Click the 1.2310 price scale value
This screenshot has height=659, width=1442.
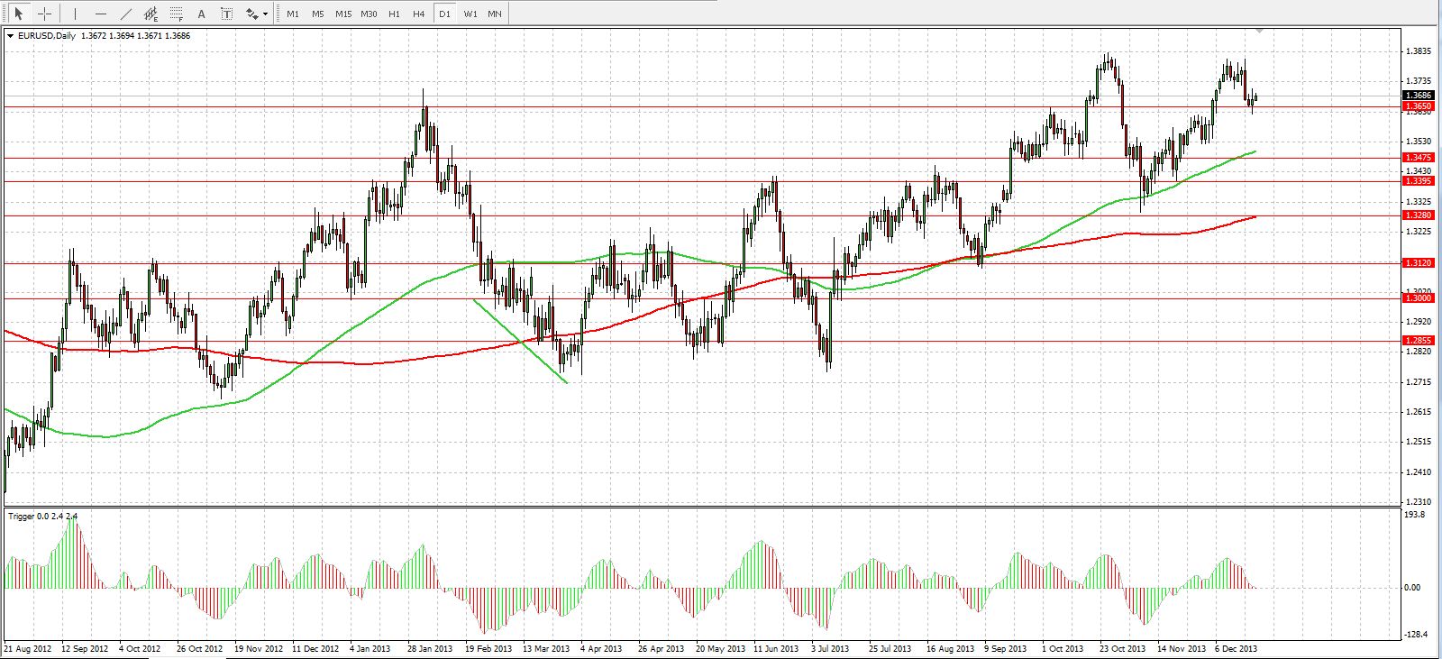tap(1419, 502)
